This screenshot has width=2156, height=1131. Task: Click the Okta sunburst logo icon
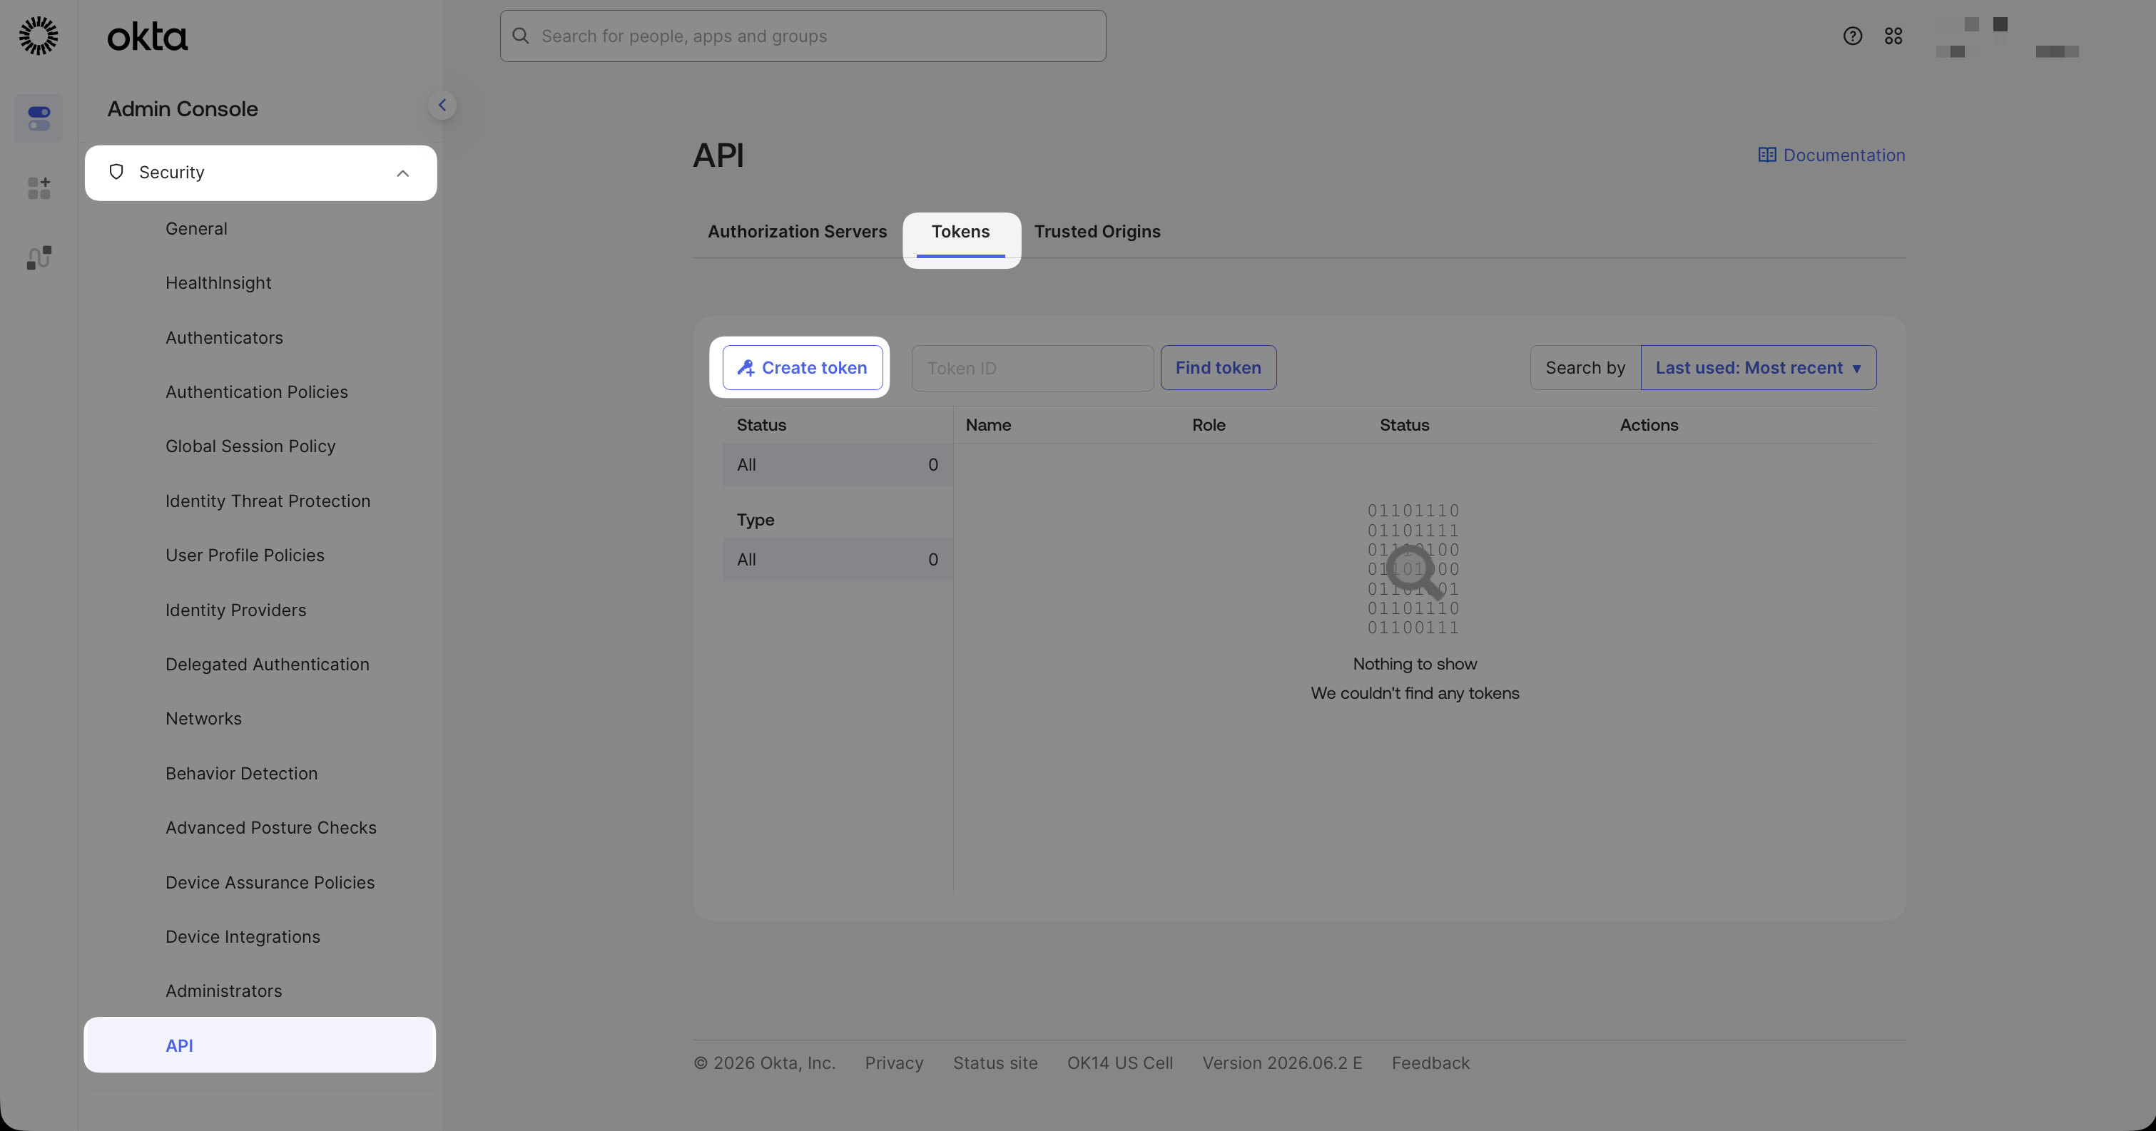pos(39,36)
